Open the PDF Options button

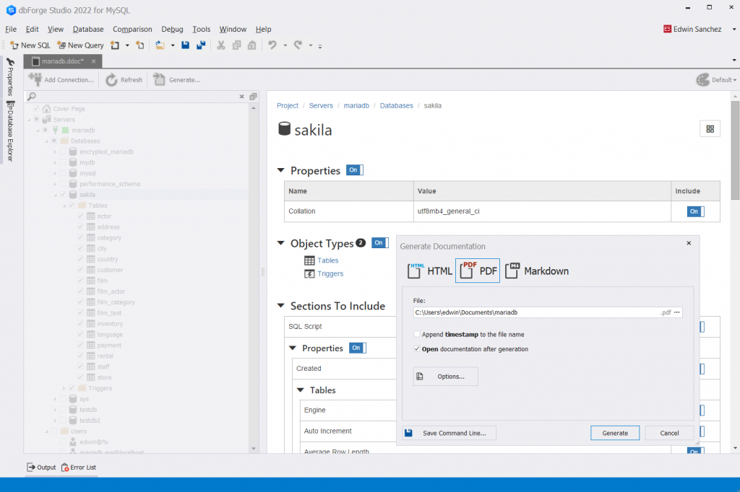tap(445, 377)
